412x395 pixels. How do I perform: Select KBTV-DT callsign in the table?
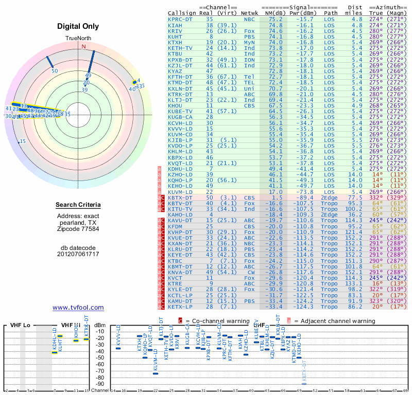(x=180, y=203)
